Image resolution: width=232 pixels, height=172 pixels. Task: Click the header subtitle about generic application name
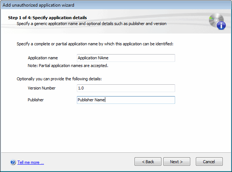[92, 24]
